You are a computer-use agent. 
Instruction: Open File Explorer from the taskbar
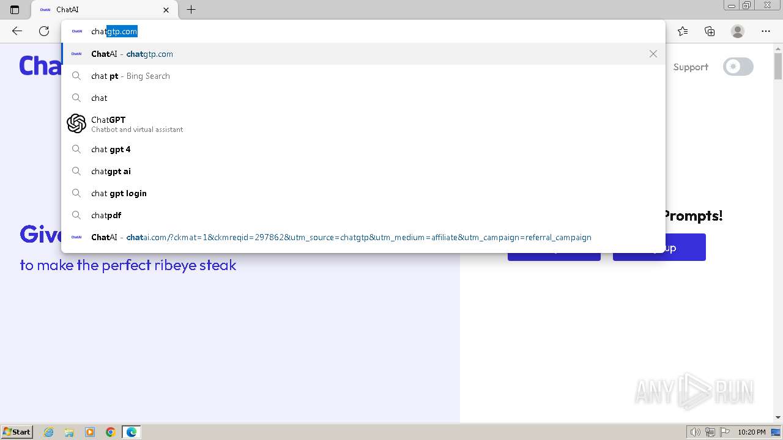pos(69,432)
